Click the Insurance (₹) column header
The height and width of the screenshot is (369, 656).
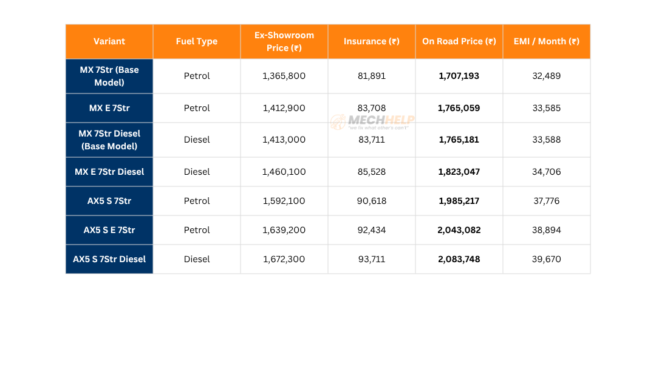[372, 41]
